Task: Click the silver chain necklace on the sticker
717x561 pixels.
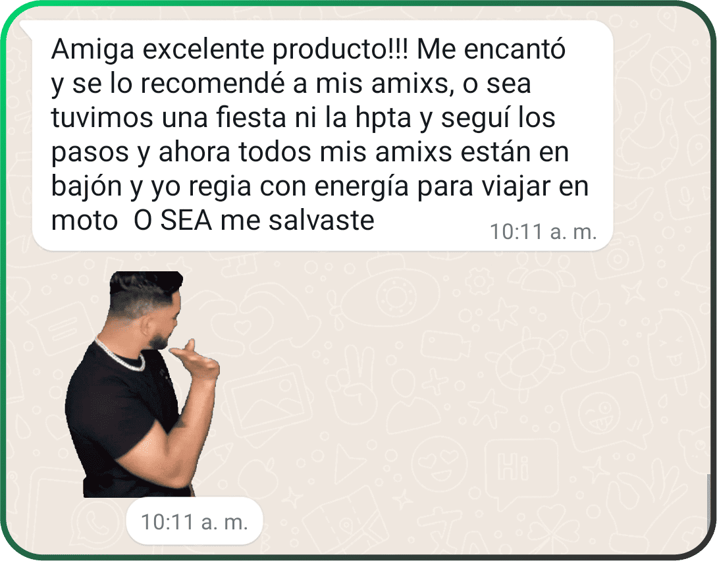Action: [x=120, y=357]
